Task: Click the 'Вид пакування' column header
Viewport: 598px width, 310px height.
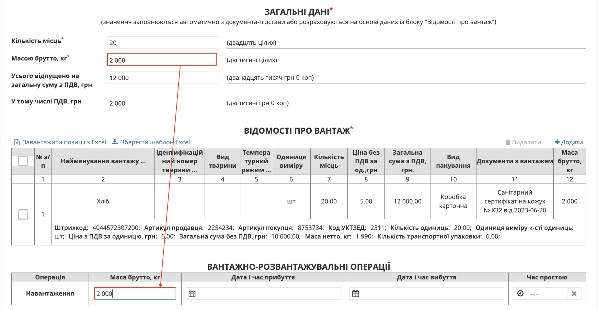Action: coord(453,161)
